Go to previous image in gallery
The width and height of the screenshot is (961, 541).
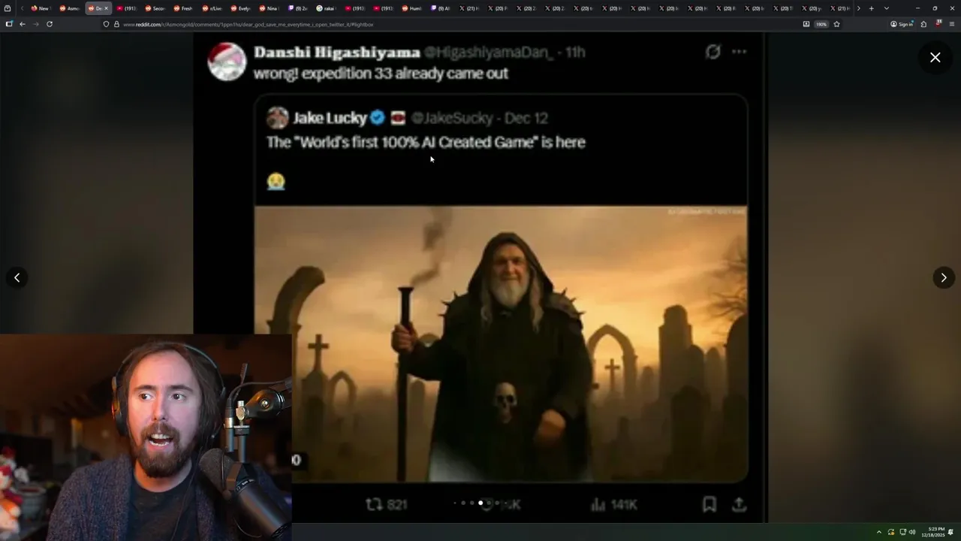coord(17,278)
